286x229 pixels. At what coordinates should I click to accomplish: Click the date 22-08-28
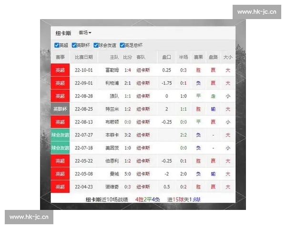[x=84, y=96]
